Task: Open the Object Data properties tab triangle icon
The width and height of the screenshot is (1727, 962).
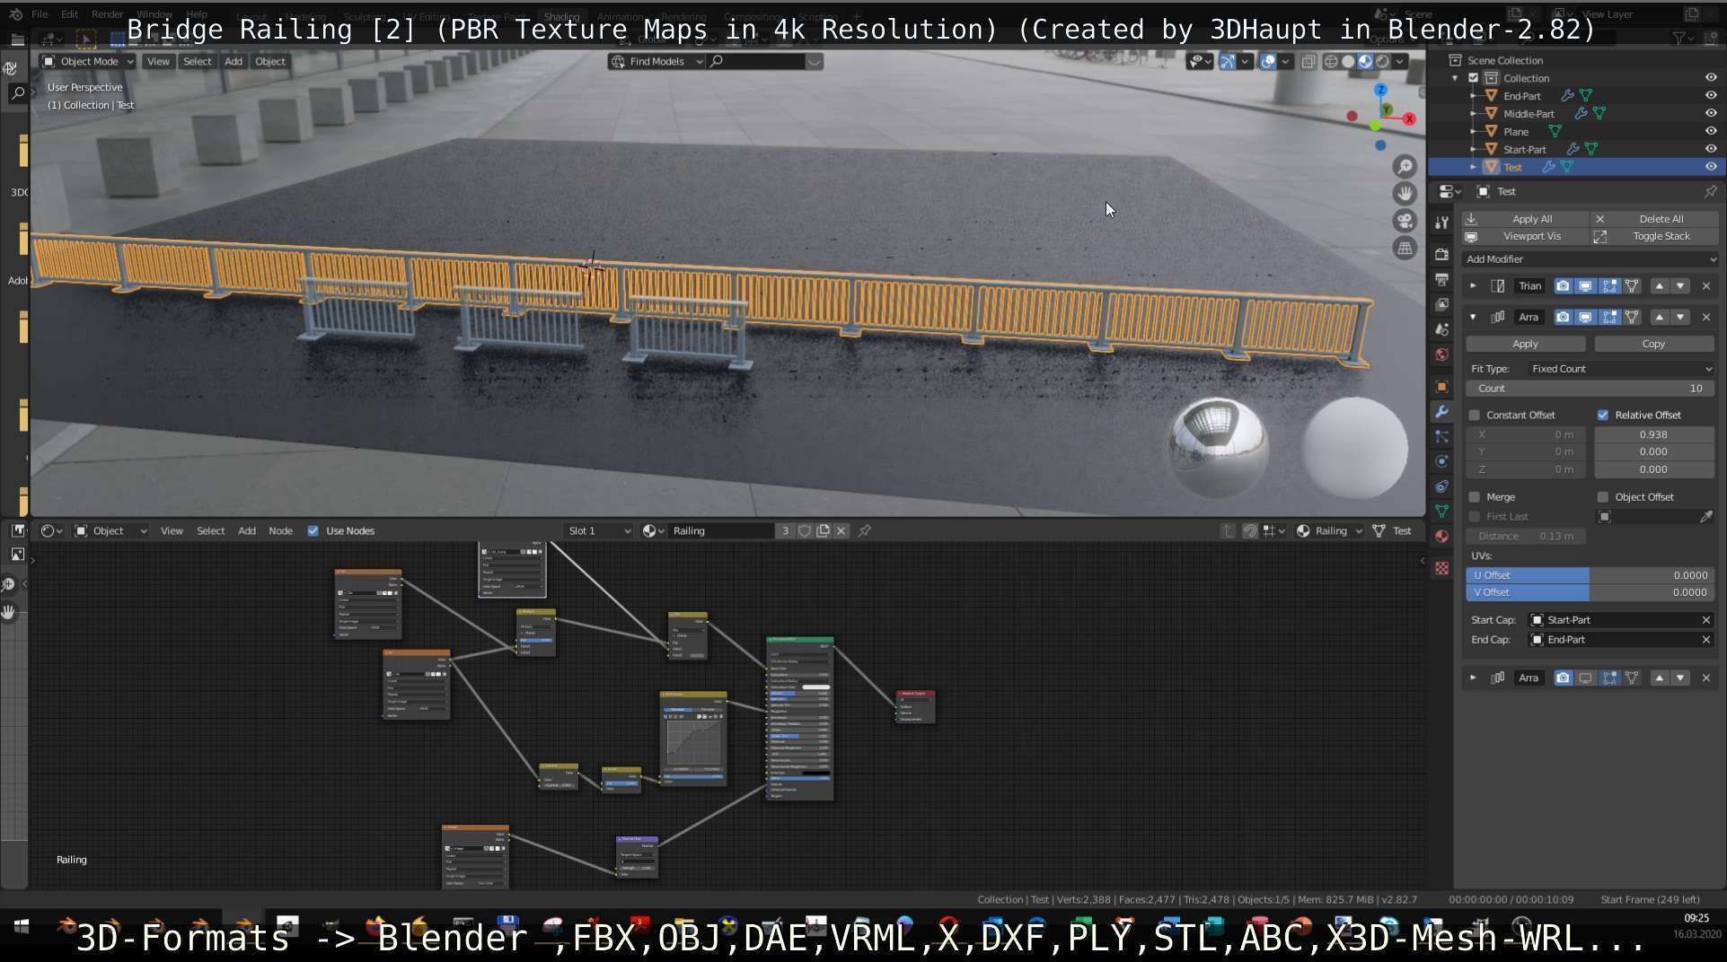Action: click(x=1441, y=511)
